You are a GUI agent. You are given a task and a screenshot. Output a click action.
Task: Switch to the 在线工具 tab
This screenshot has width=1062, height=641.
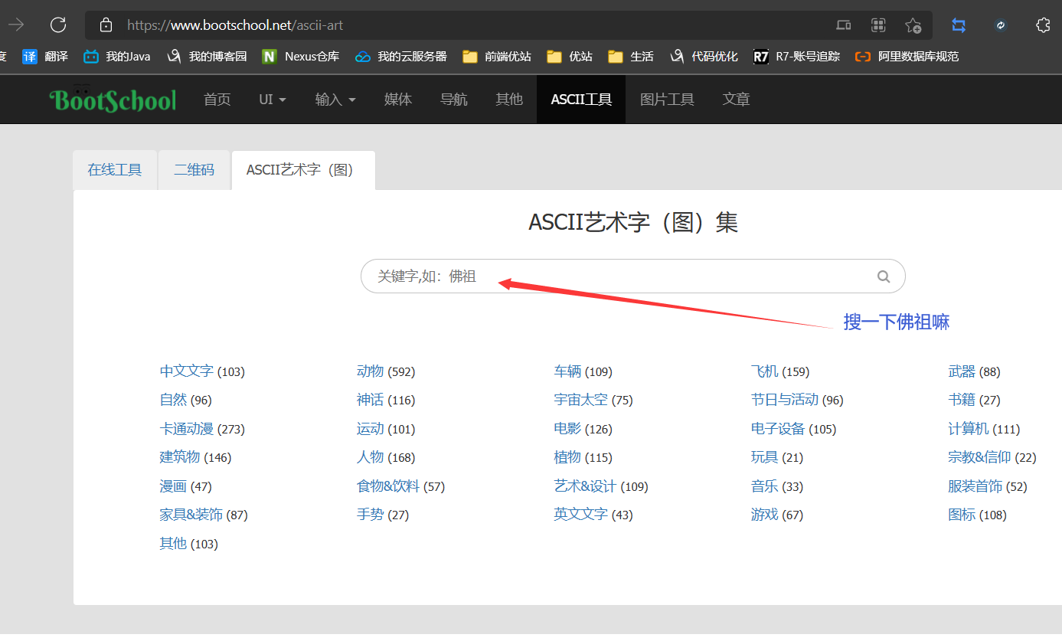click(115, 170)
